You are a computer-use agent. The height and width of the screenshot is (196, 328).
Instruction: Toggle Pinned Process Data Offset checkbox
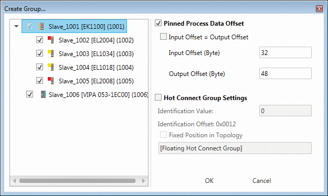click(x=158, y=23)
